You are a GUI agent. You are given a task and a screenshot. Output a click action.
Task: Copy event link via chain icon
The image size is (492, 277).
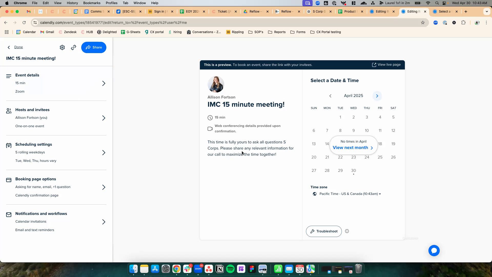click(74, 47)
